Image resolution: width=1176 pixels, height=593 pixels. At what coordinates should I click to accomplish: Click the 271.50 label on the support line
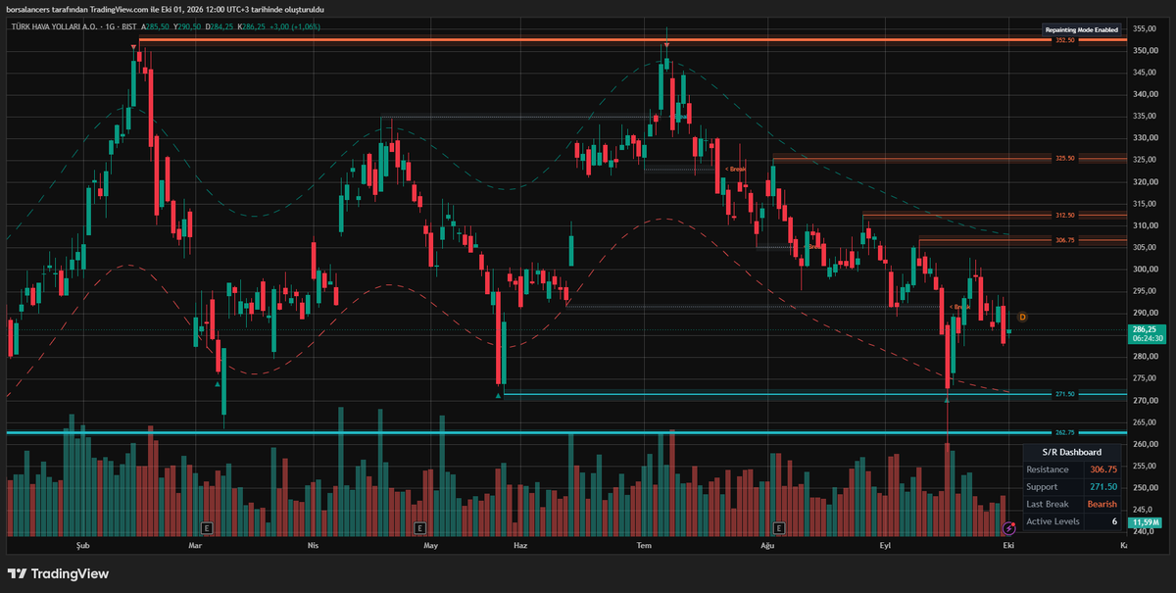(1064, 394)
